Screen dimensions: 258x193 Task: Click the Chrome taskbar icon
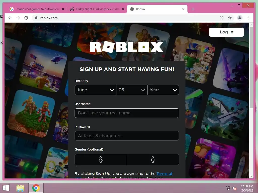tap(36, 188)
